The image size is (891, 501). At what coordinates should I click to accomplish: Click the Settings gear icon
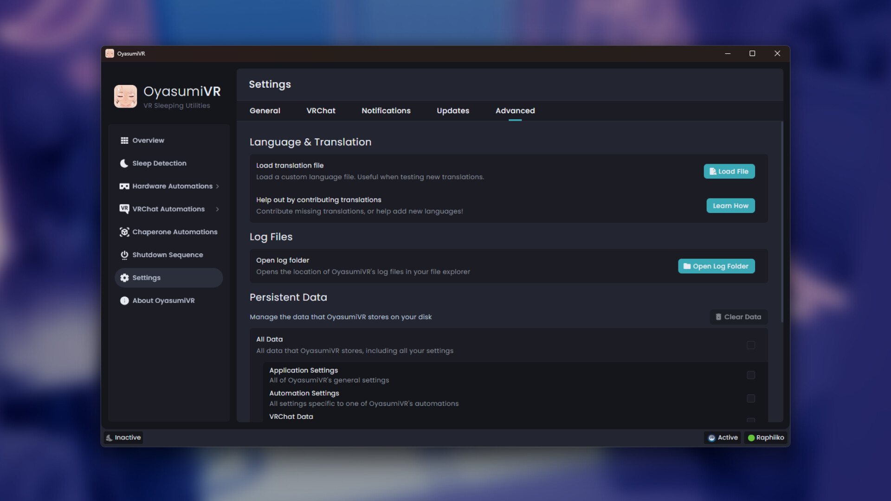[124, 277]
